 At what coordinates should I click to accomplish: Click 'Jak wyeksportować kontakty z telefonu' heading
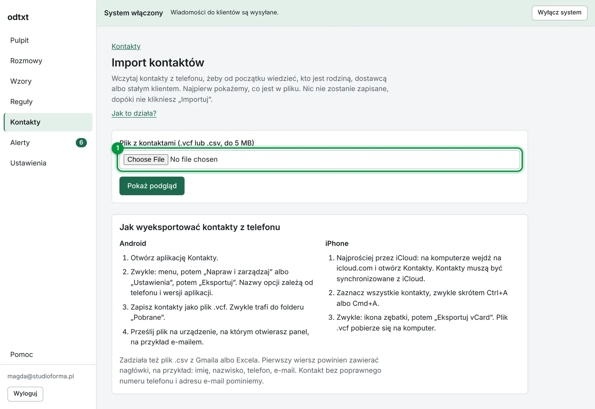click(200, 227)
